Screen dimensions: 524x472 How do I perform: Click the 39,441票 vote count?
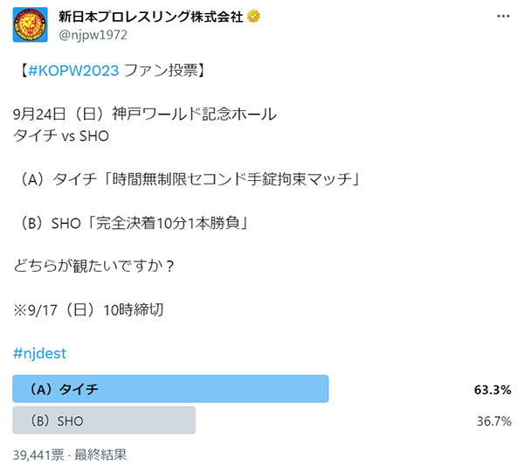[38, 455]
